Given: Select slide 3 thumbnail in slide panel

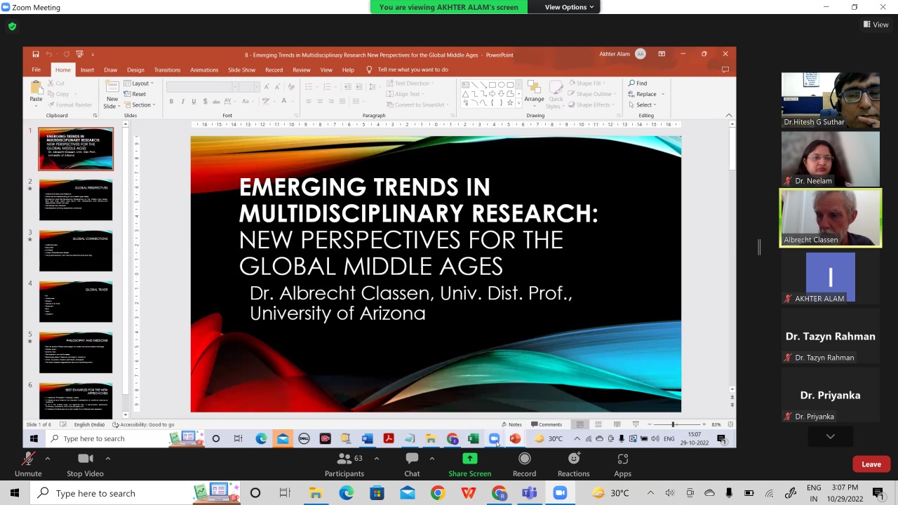Looking at the screenshot, I should tap(75, 250).
